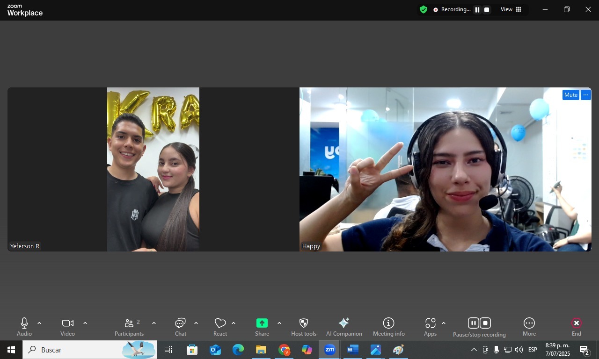The width and height of the screenshot is (599, 359).
Task: Pause recording in top status bar
Action: [x=477, y=10]
